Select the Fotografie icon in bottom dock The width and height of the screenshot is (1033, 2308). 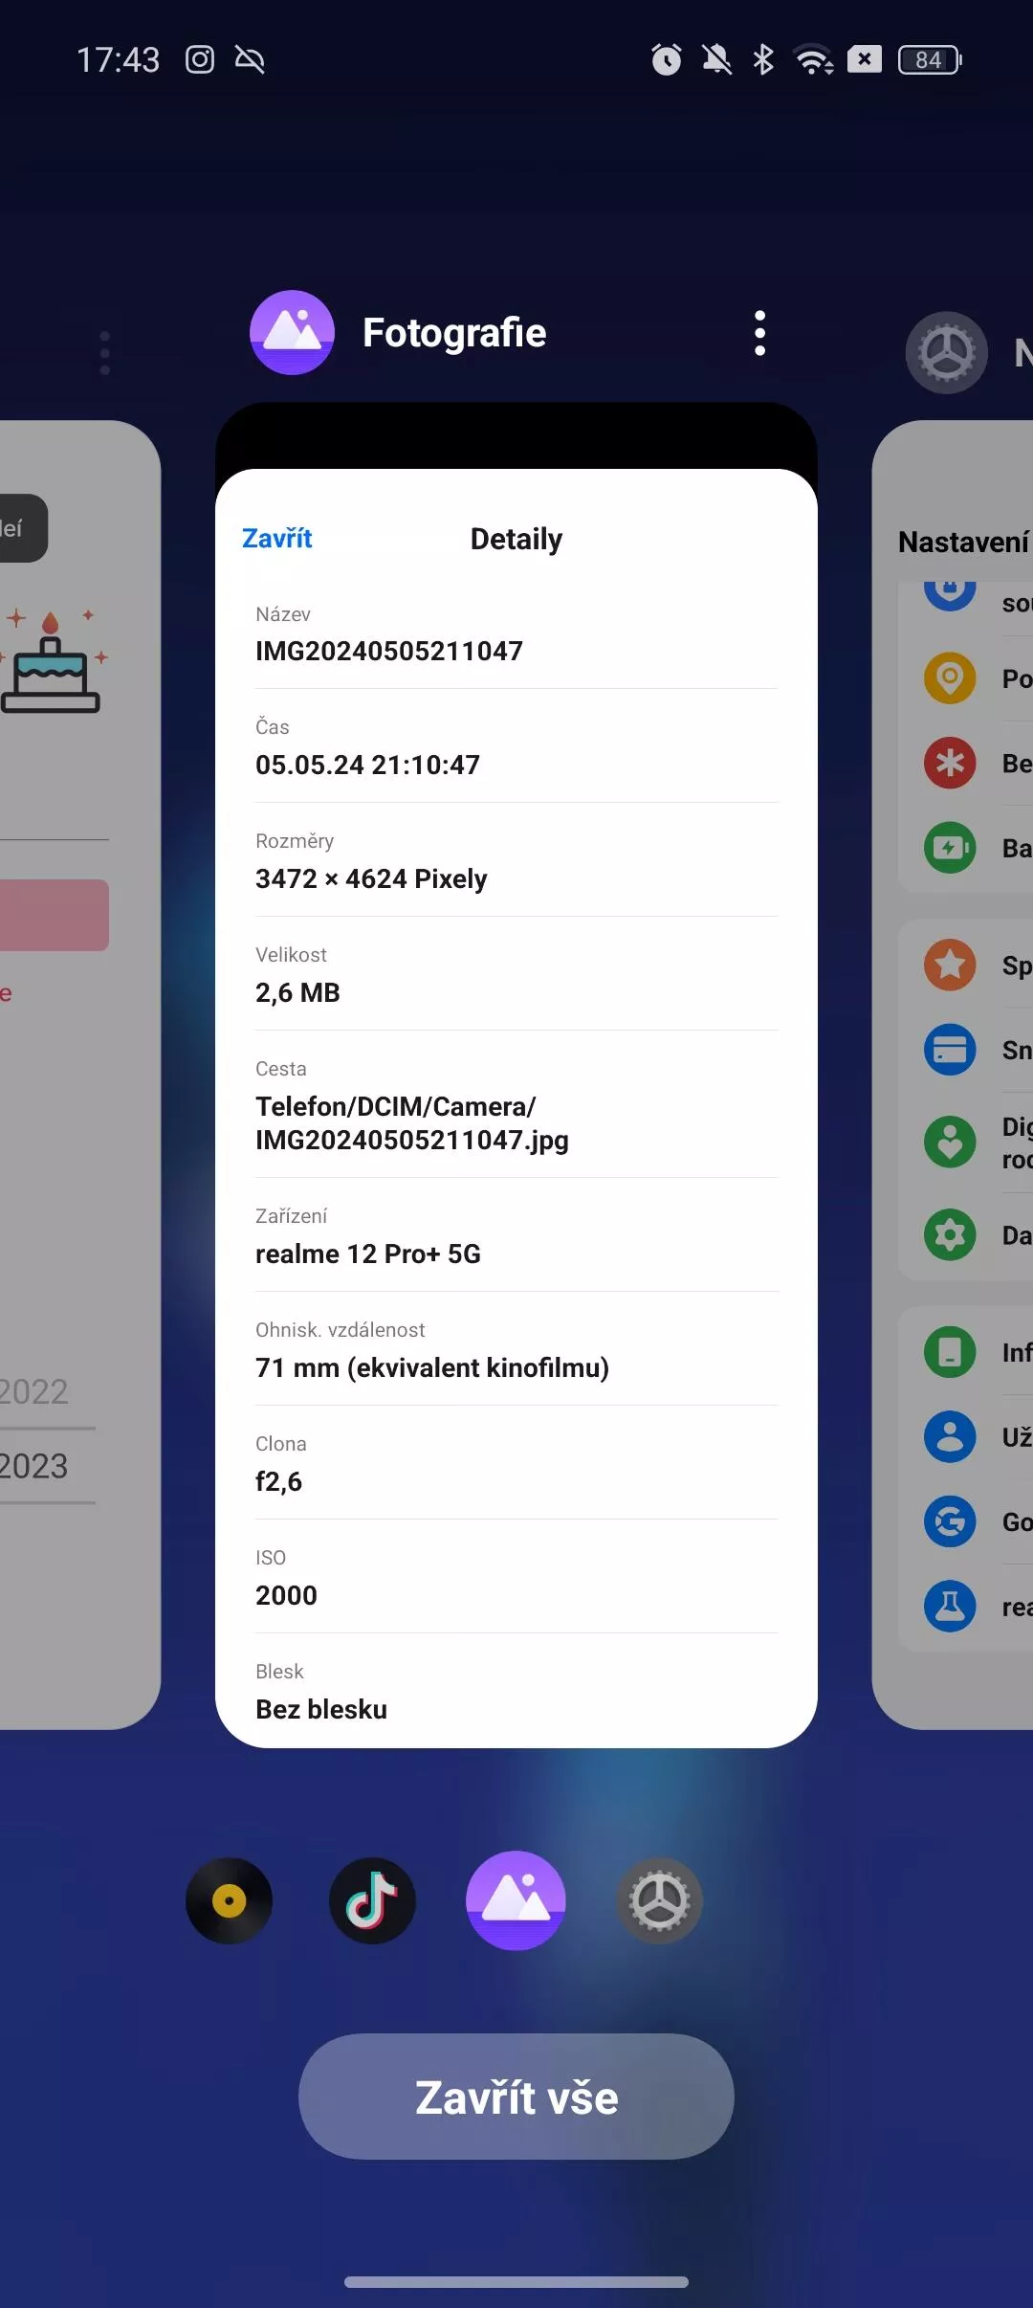pos(516,1900)
